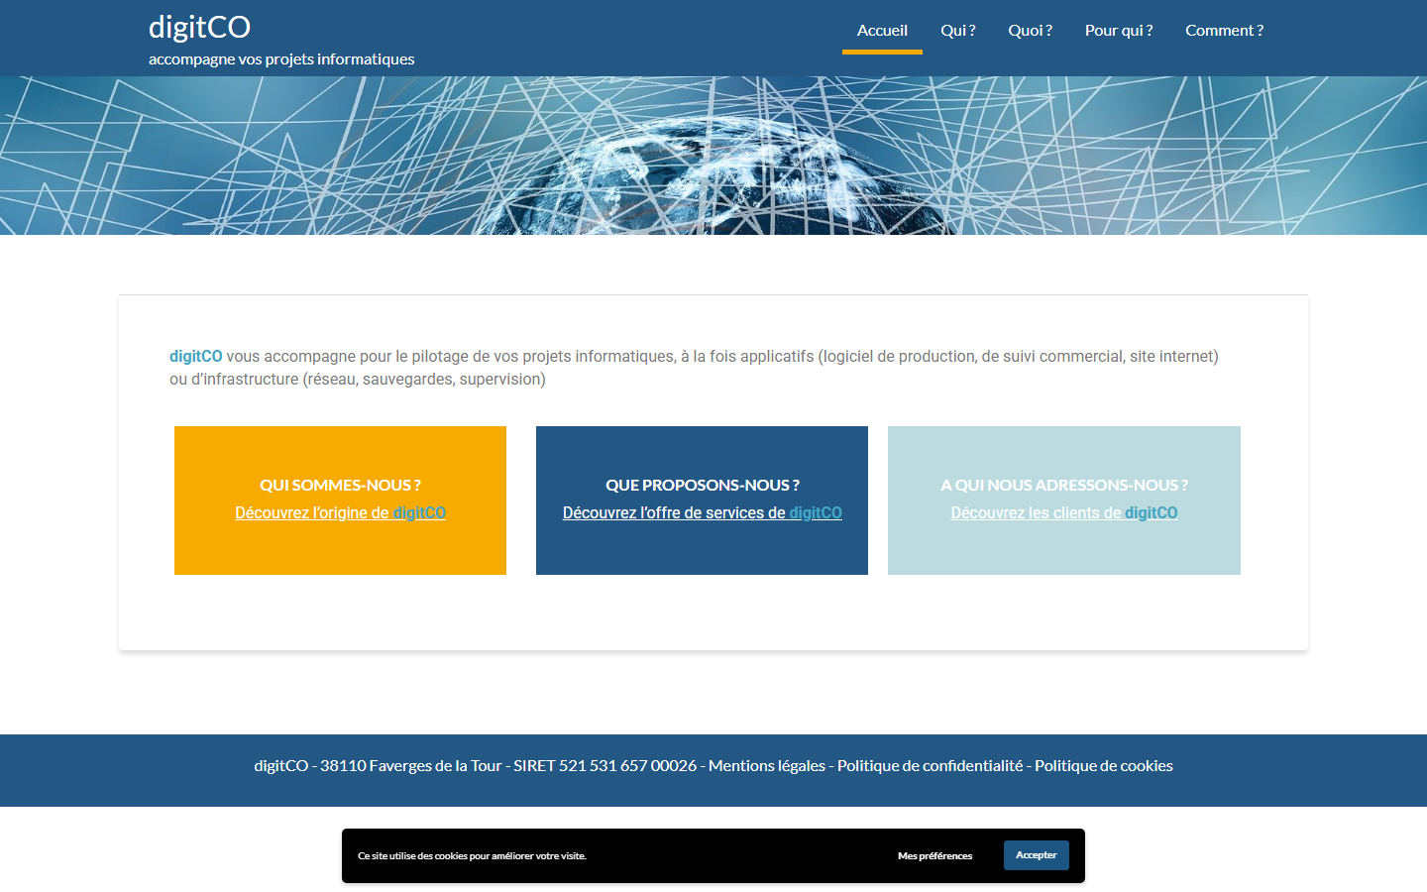This screenshot has height=892, width=1427.
Task: Navigate to Pour qui ?
Action: coord(1119,31)
